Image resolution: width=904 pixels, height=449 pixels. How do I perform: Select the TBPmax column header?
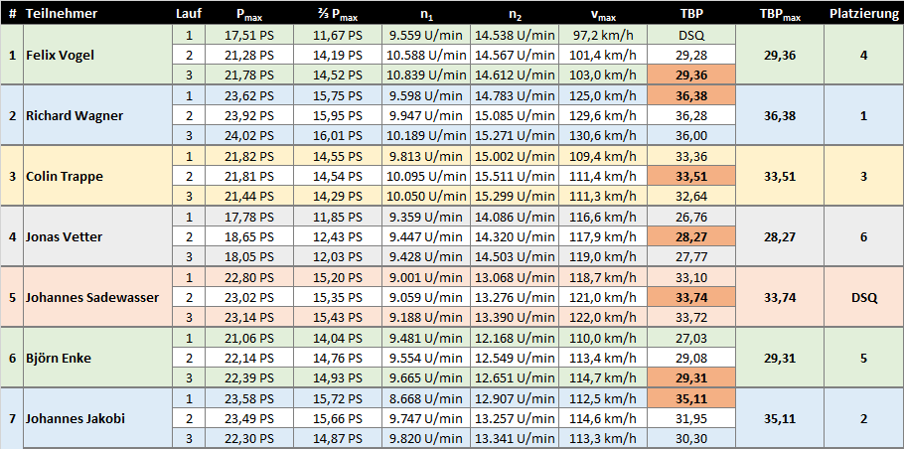coord(780,14)
